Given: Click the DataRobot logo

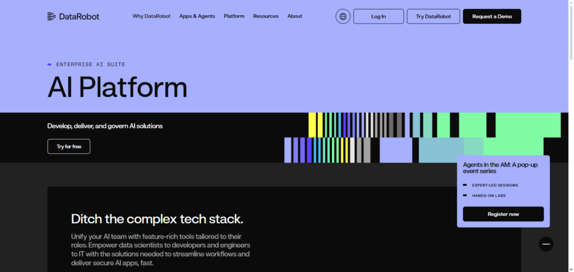Looking at the screenshot, I should [73, 16].
